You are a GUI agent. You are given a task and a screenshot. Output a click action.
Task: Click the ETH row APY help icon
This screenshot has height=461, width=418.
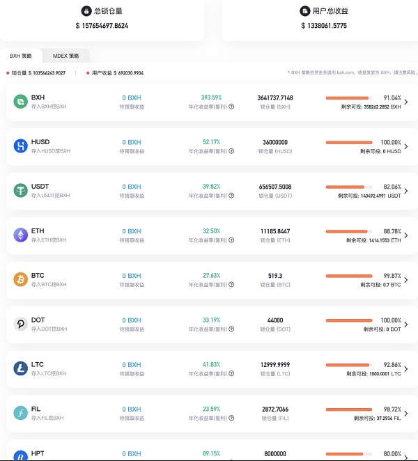point(231,241)
